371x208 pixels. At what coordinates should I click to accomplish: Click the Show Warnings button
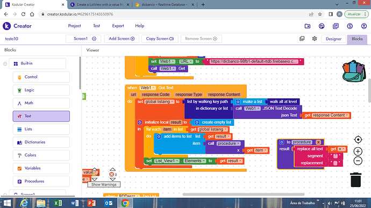(104, 184)
